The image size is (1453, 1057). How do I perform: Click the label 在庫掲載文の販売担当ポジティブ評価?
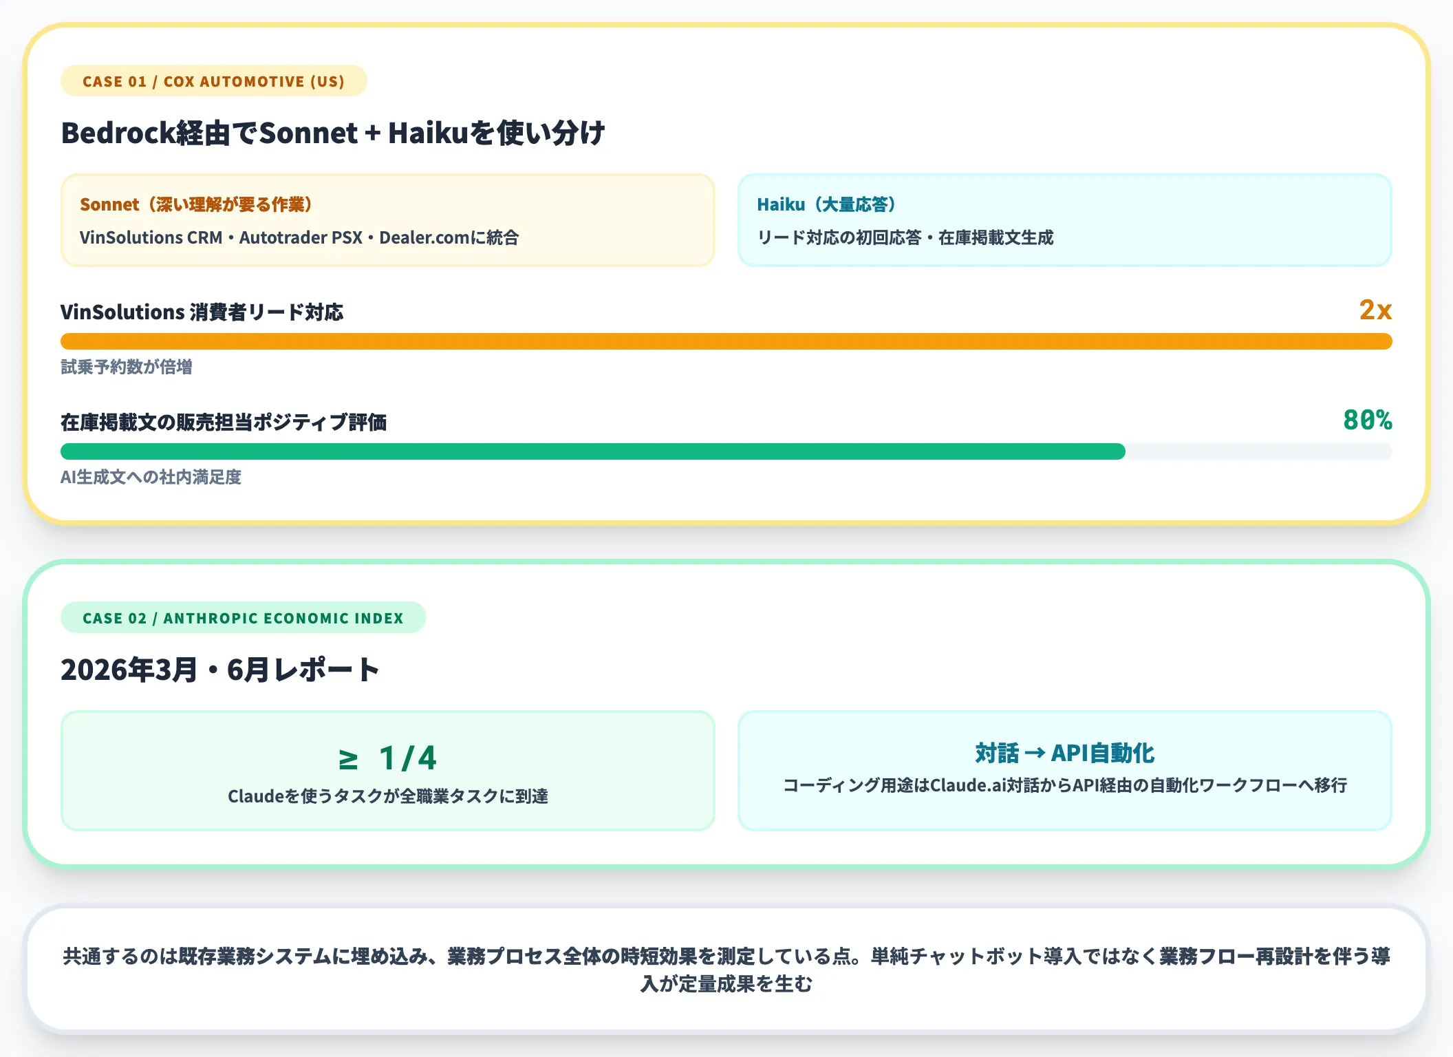[224, 422]
